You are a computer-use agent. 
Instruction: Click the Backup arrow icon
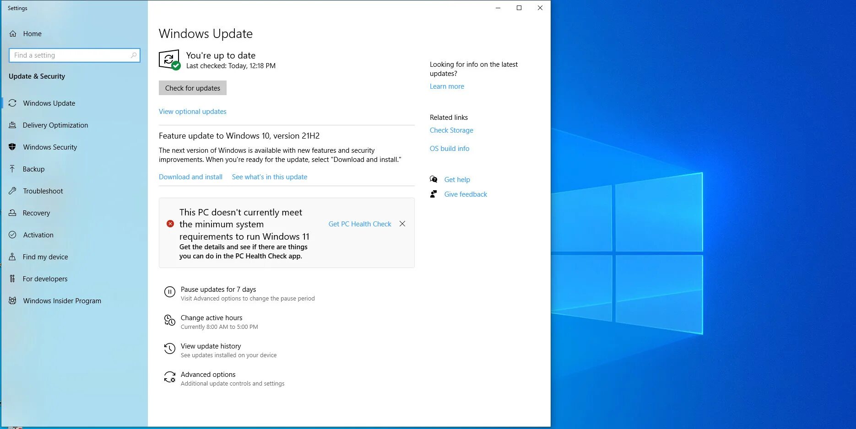coord(12,169)
